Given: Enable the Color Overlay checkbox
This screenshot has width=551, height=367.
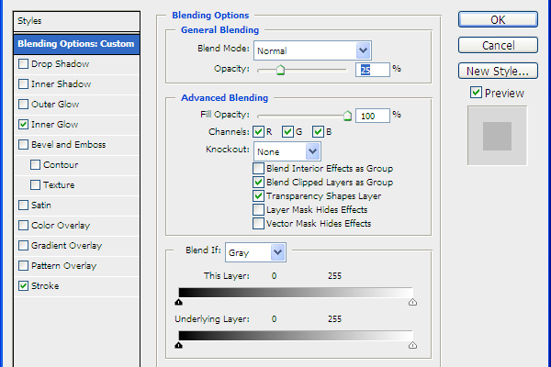Looking at the screenshot, I should pos(24,225).
